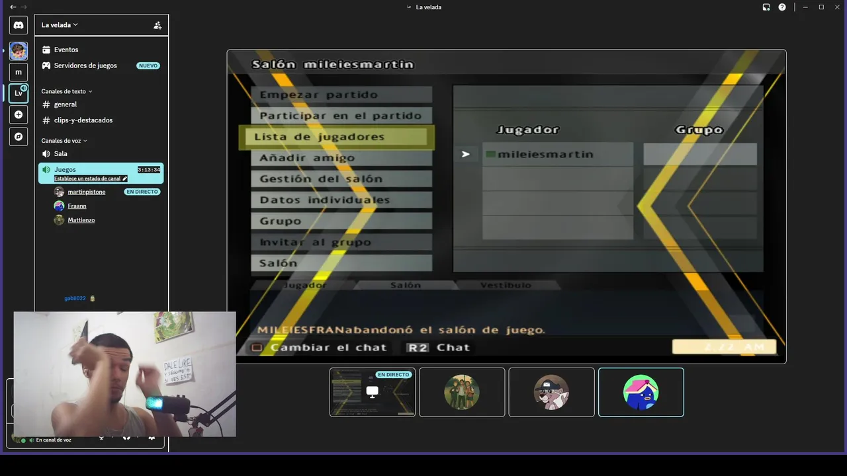Click Fraann's avatar in voice list
The height and width of the screenshot is (476, 847).
pos(59,206)
